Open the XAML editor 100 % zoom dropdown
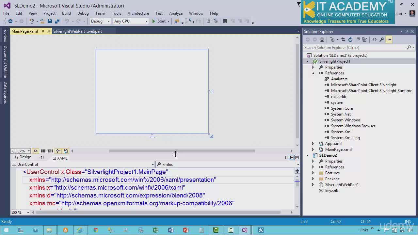 tap(28, 212)
